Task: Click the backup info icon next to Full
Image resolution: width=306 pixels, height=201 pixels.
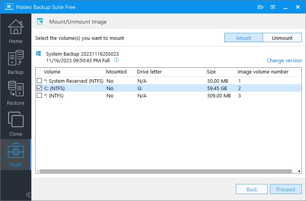Action: click(x=116, y=60)
